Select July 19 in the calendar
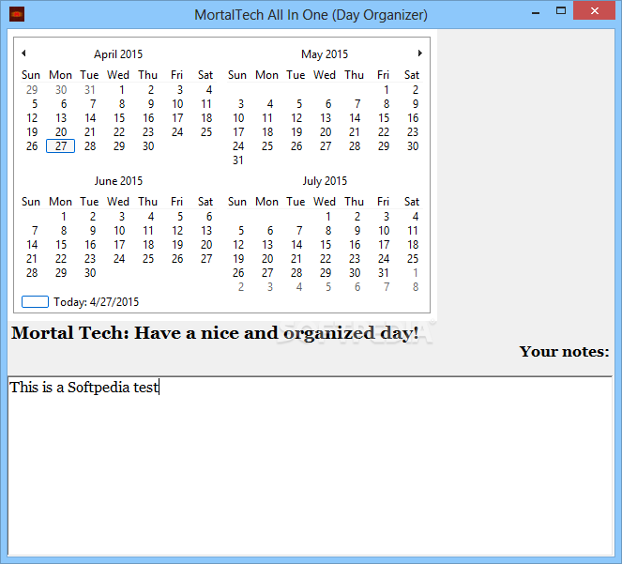Viewport: 622px width, 564px height. pos(238,259)
